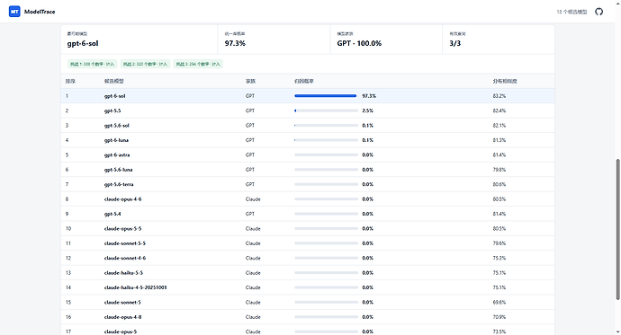
Task: Click the gpt-5.6-sol row progress bar
Action: tap(327, 125)
